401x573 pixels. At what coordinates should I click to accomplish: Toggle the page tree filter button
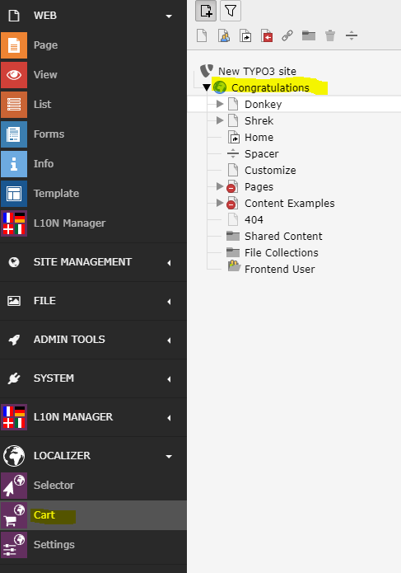tap(231, 11)
